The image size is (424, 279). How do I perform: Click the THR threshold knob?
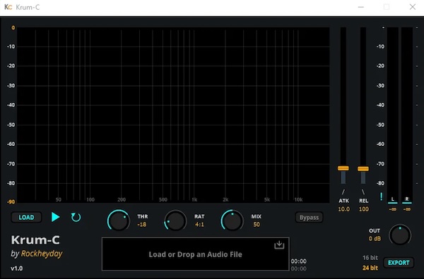(x=119, y=221)
